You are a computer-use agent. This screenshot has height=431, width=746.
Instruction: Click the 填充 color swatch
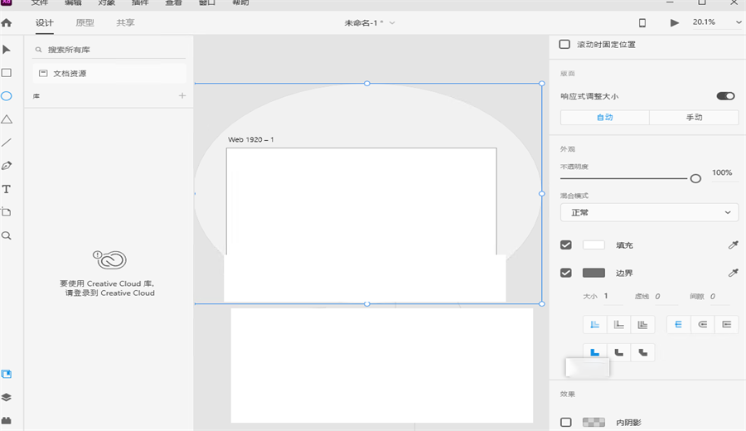(x=593, y=245)
